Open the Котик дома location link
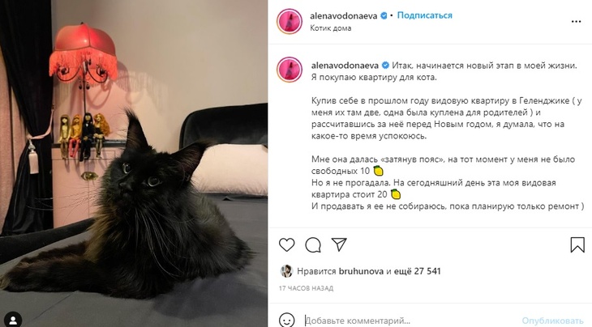The height and width of the screenshot is (327, 592). (x=330, y=28)
